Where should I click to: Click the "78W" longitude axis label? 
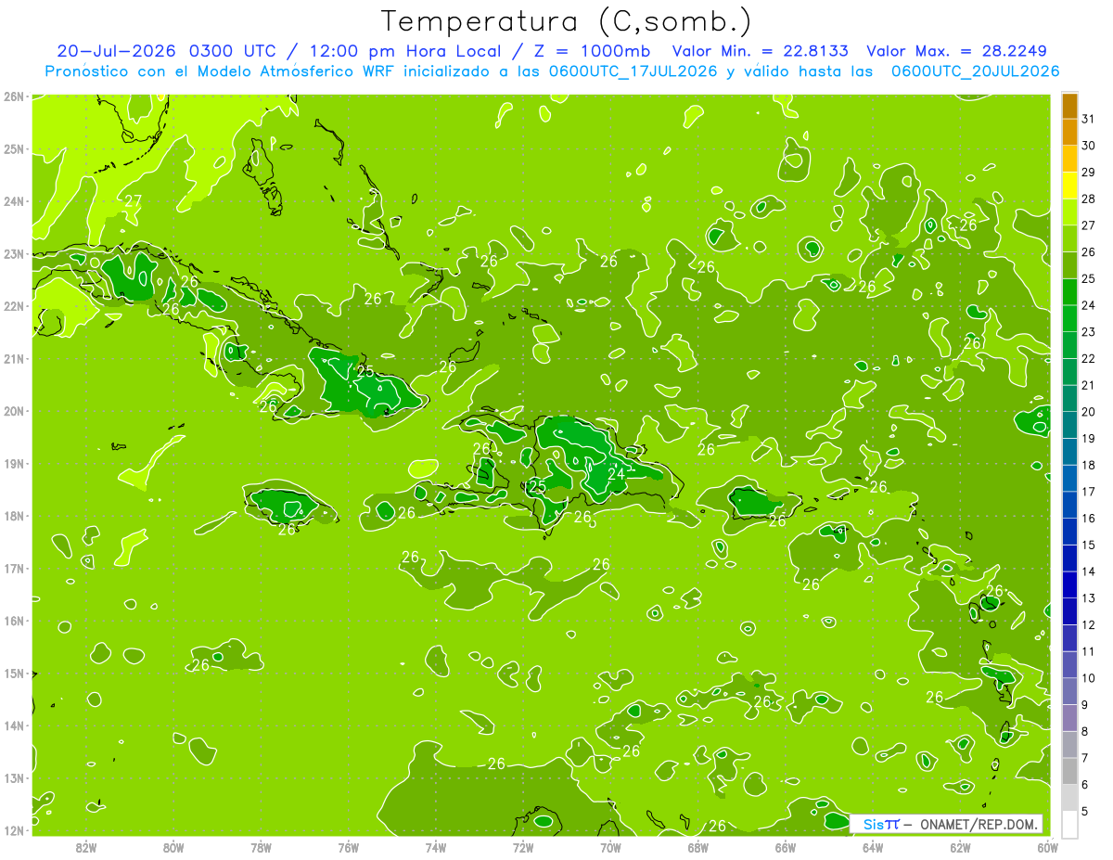point(261,847)
